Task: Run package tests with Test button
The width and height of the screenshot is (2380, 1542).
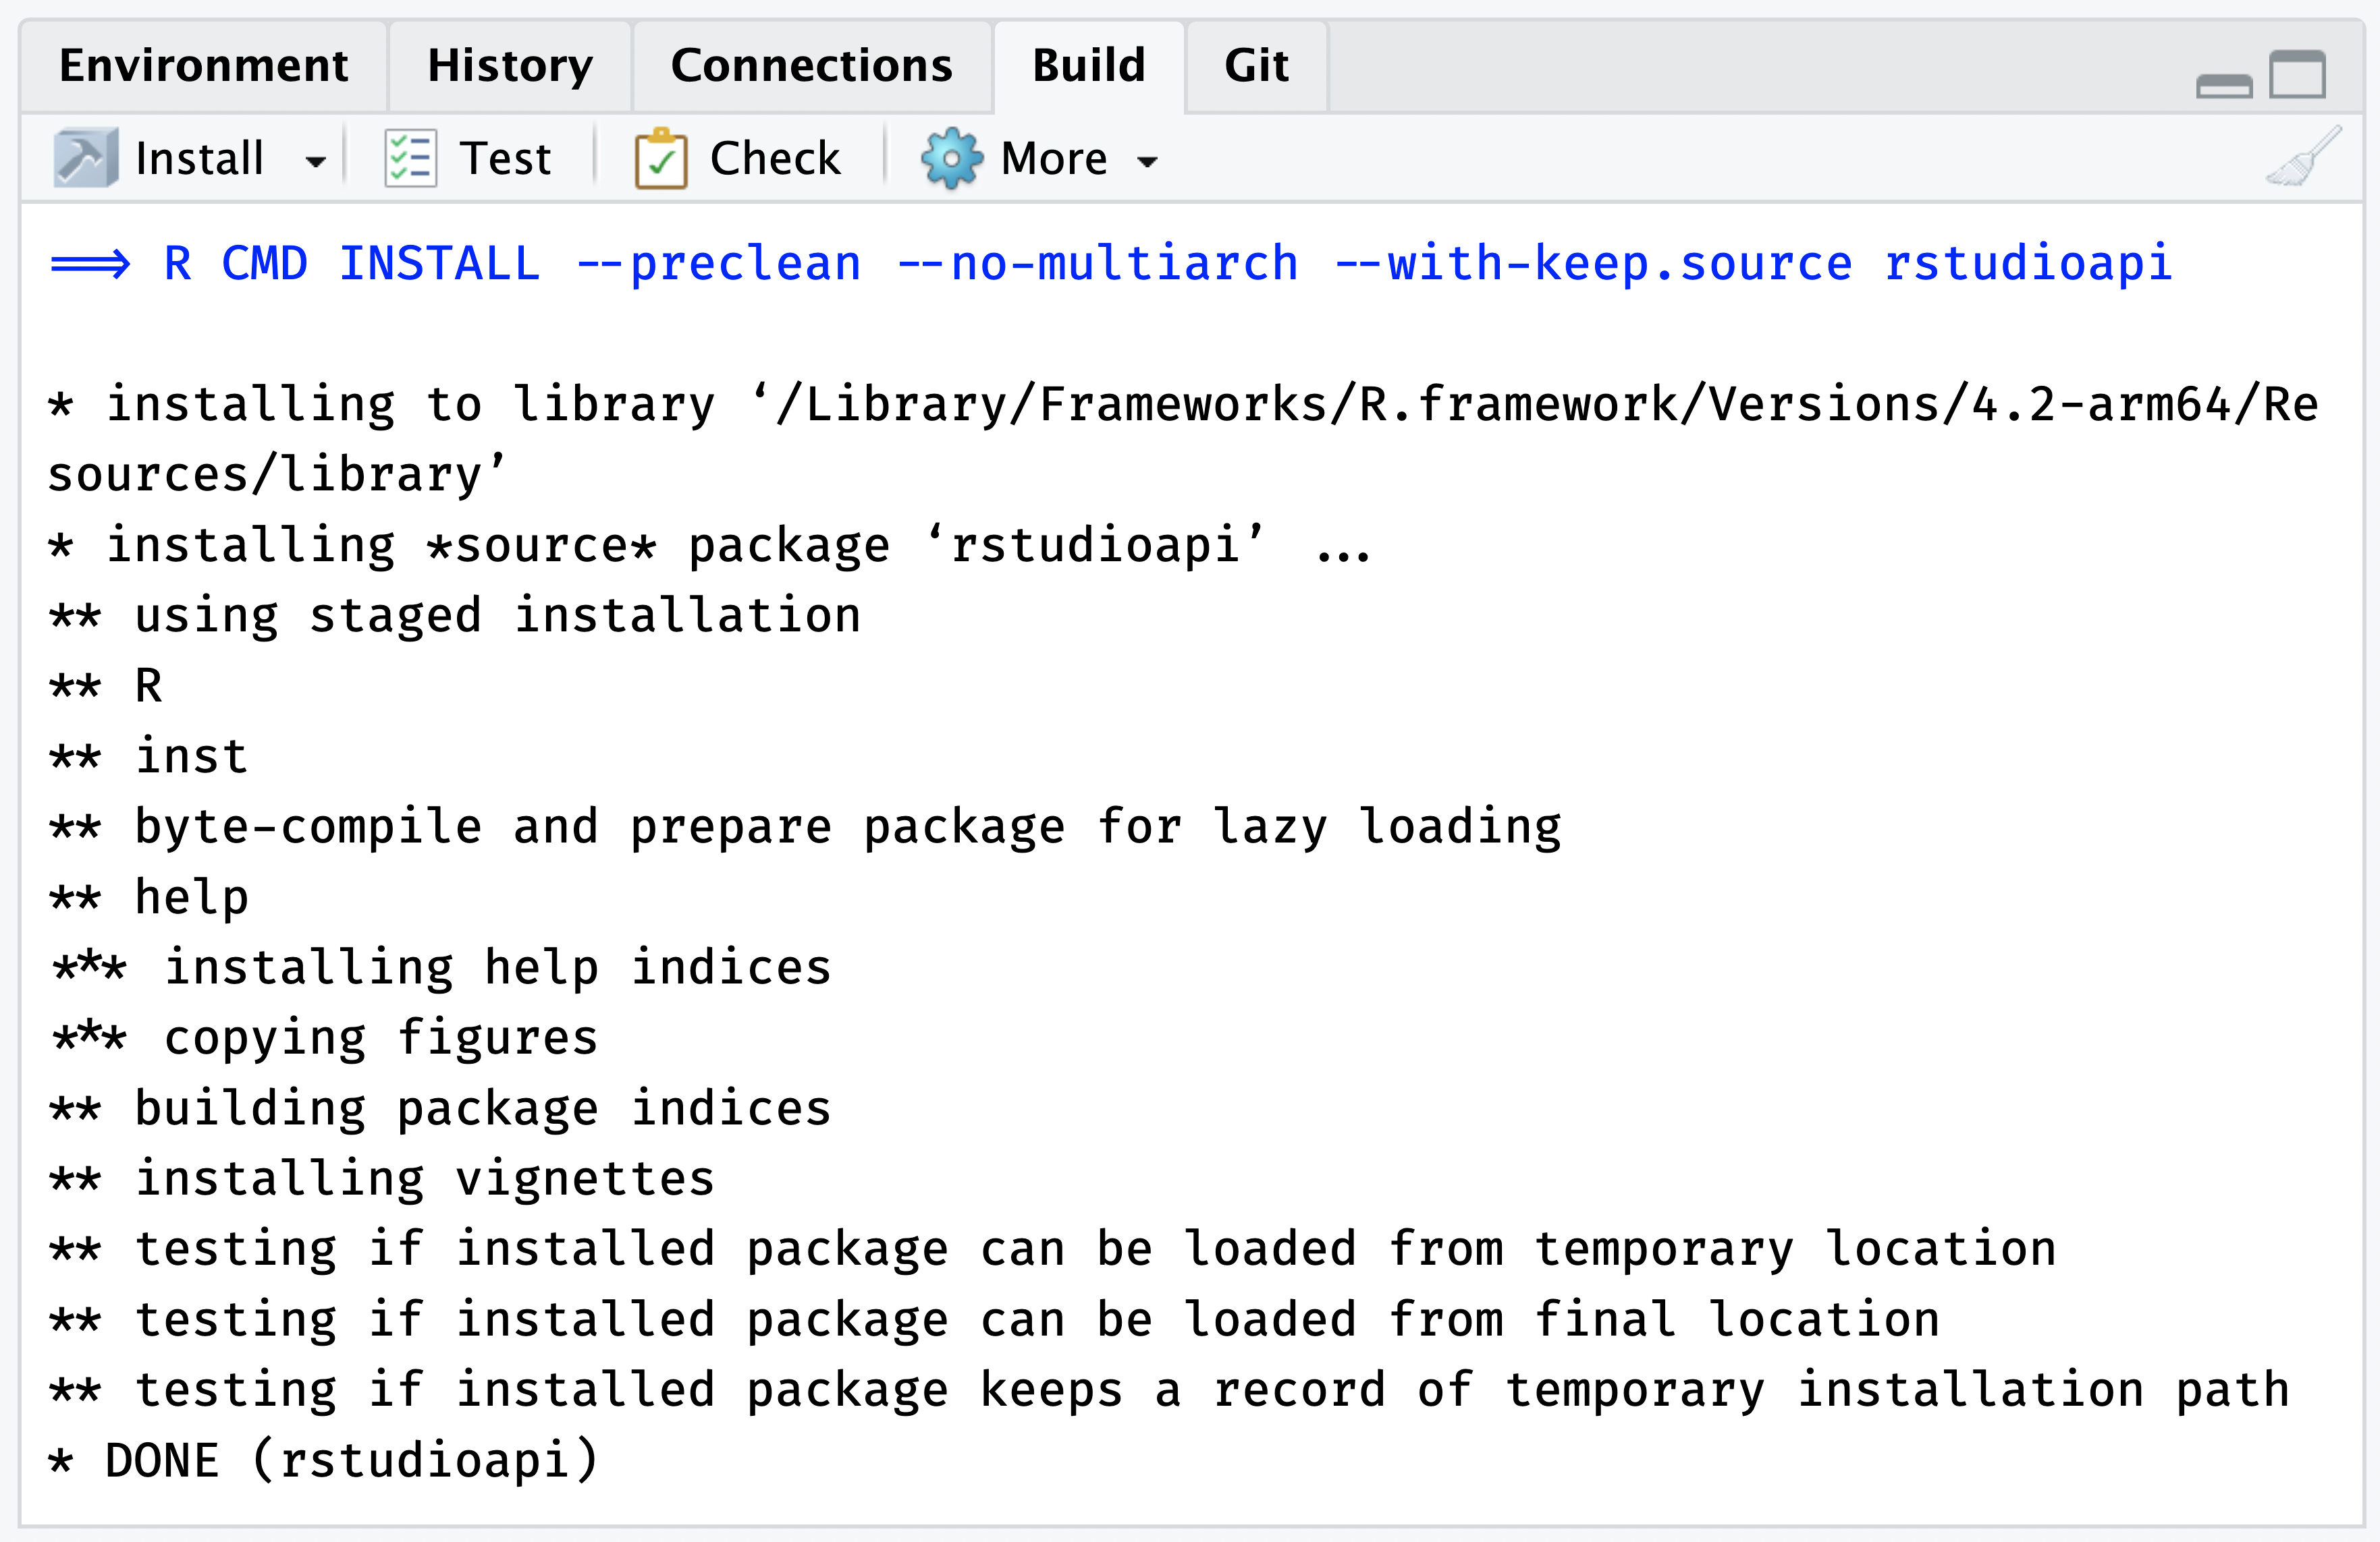Action: [505, 159]
